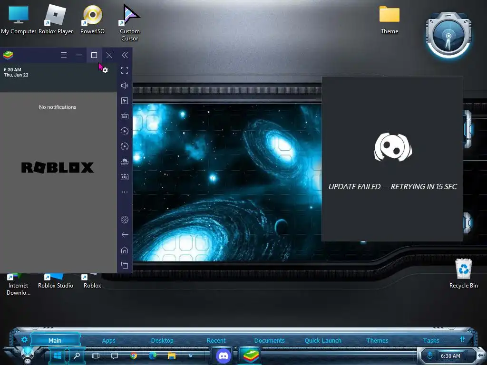Viewport: 487px width, 365px height.
Task: Select Custom Cursor desktop shortcut
Action: point(130,22)
